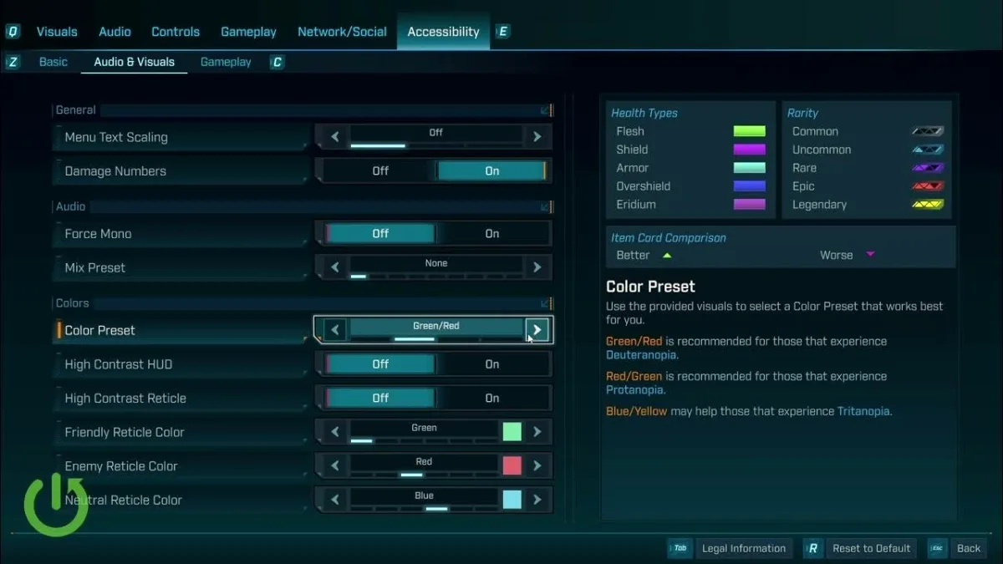Click the C key icon after Gameplay subtab
Viewport: 1003px width, 564px height.
coord(277,62)
